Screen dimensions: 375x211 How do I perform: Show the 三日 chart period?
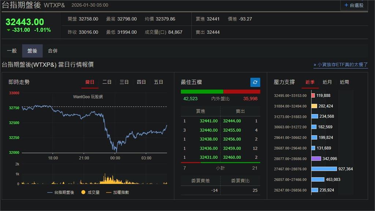pyautogui.click(x=124, y=82)
